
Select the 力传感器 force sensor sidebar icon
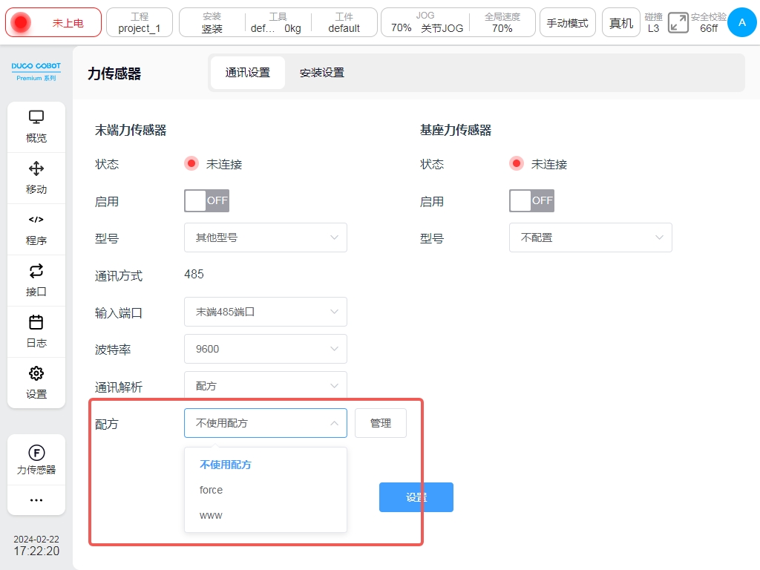pos(36,459)
